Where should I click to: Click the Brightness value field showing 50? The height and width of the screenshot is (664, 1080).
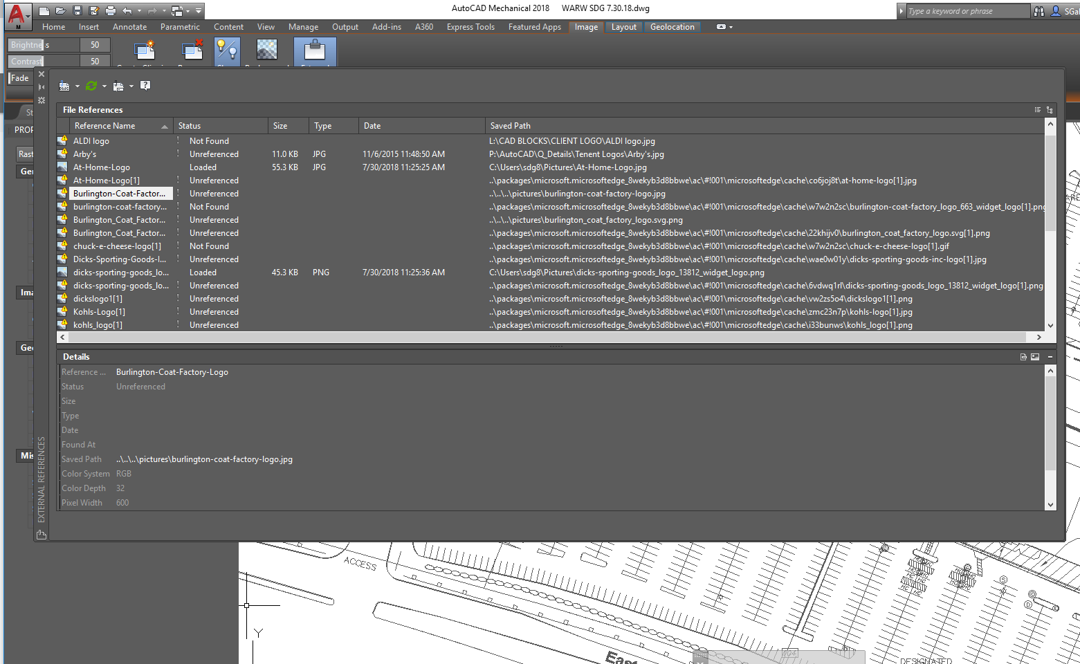[x=95, y=45]
